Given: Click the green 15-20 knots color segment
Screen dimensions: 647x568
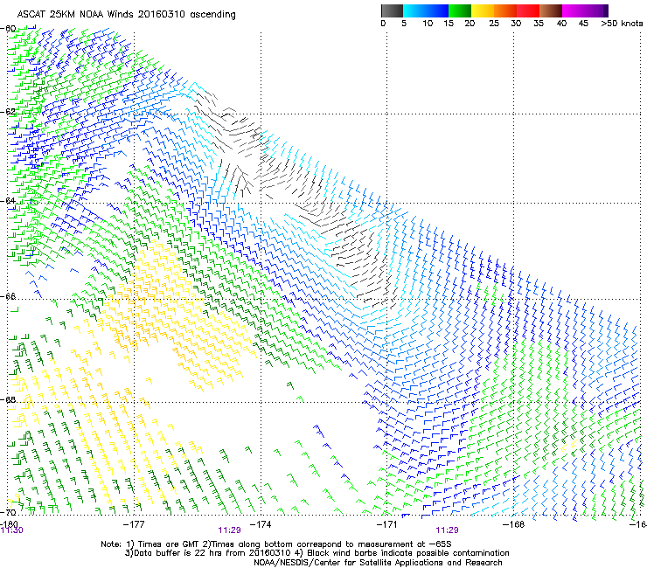Looking at the screenshot, I should coord(460,10).
